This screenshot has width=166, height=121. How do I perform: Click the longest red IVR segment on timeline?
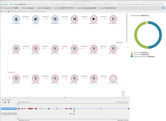pos(30,109)
